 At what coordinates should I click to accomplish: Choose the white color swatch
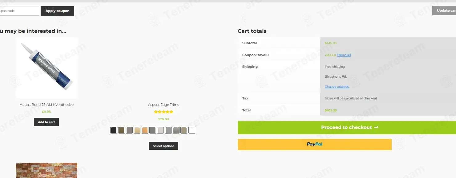pyautogui.click(x=192, y=130)
